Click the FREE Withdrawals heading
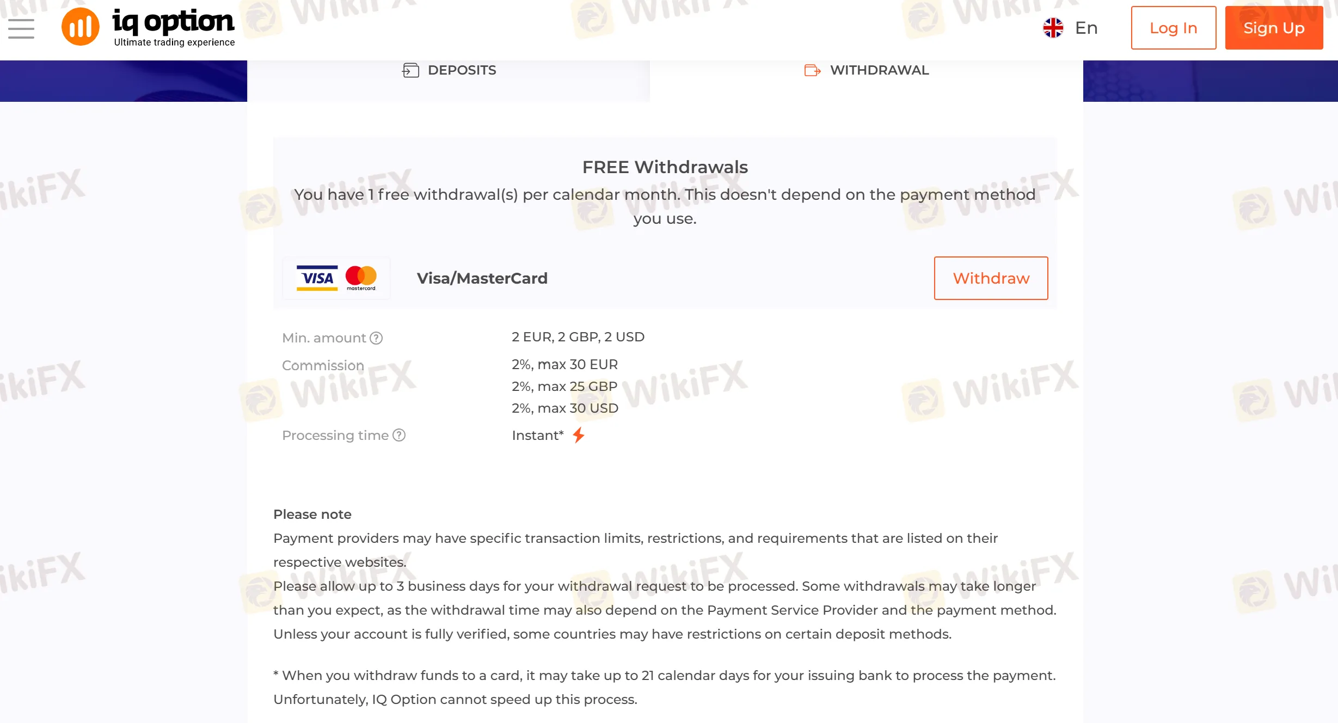This screenshot has width=1338, height=723. click(x=665, y=167)
